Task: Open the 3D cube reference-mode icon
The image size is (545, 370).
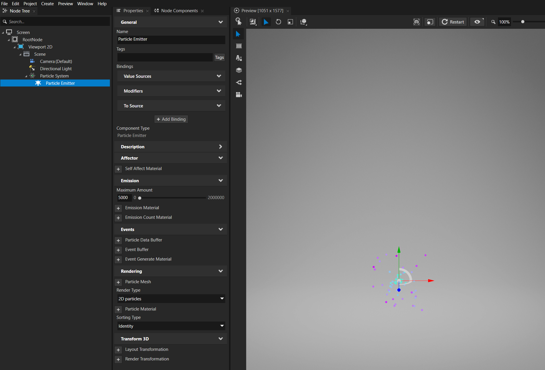Action: [303, 22]
